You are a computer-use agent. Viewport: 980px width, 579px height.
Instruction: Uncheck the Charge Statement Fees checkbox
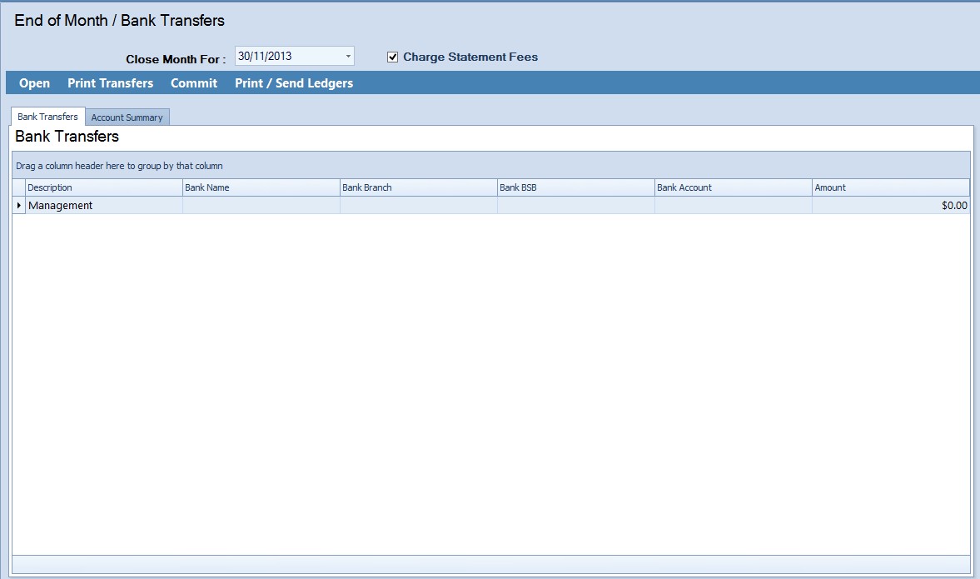[393, 57]
